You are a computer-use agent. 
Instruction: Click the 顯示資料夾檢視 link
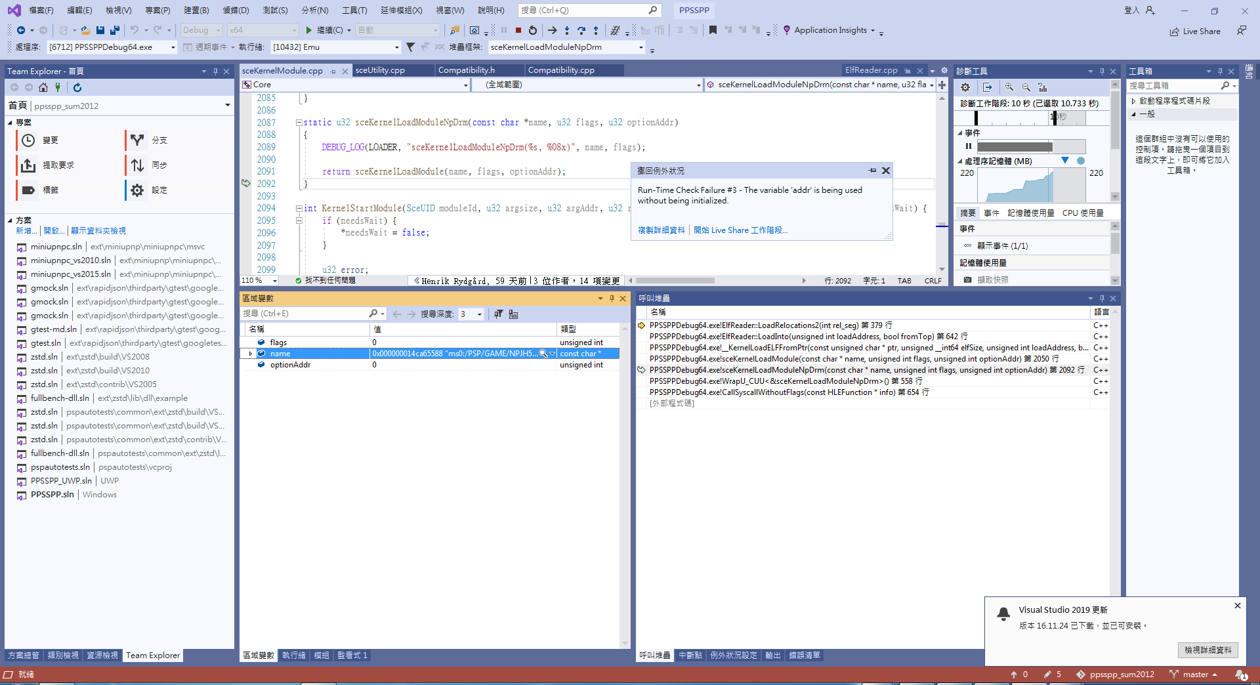click(x=98, y=231)
